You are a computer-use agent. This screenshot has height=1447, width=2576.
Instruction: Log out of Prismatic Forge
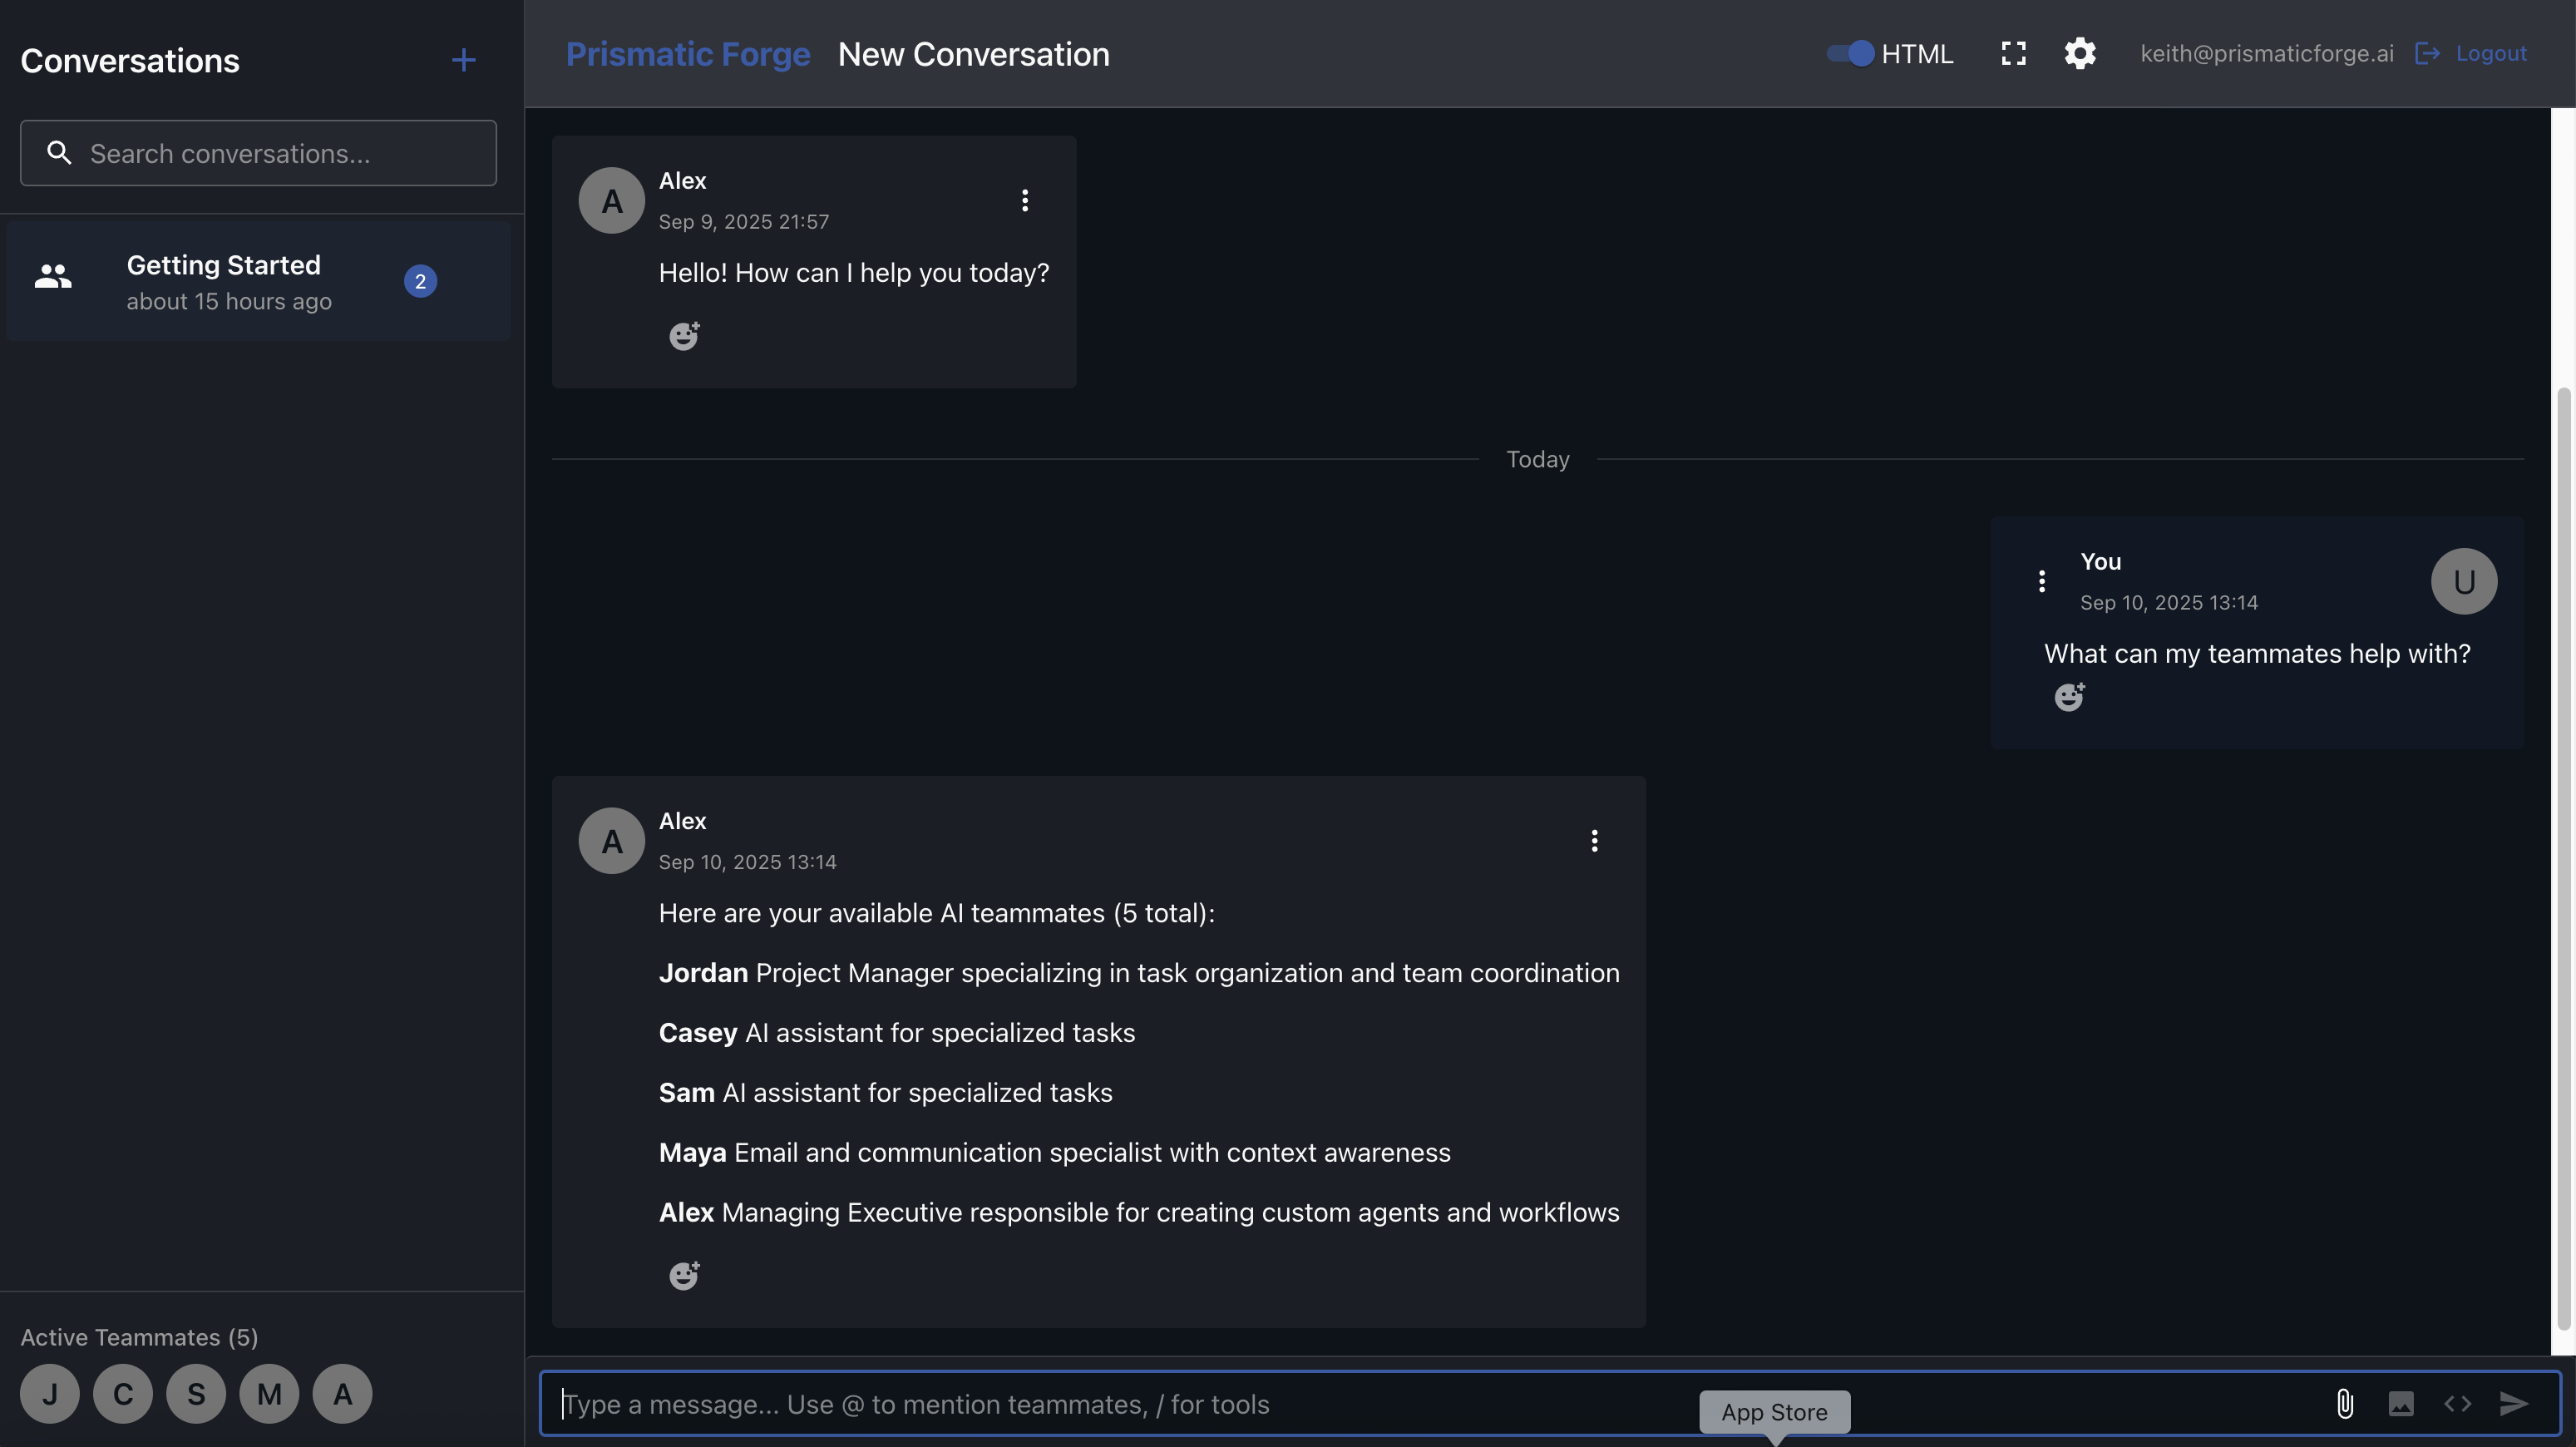(2490, 53)
